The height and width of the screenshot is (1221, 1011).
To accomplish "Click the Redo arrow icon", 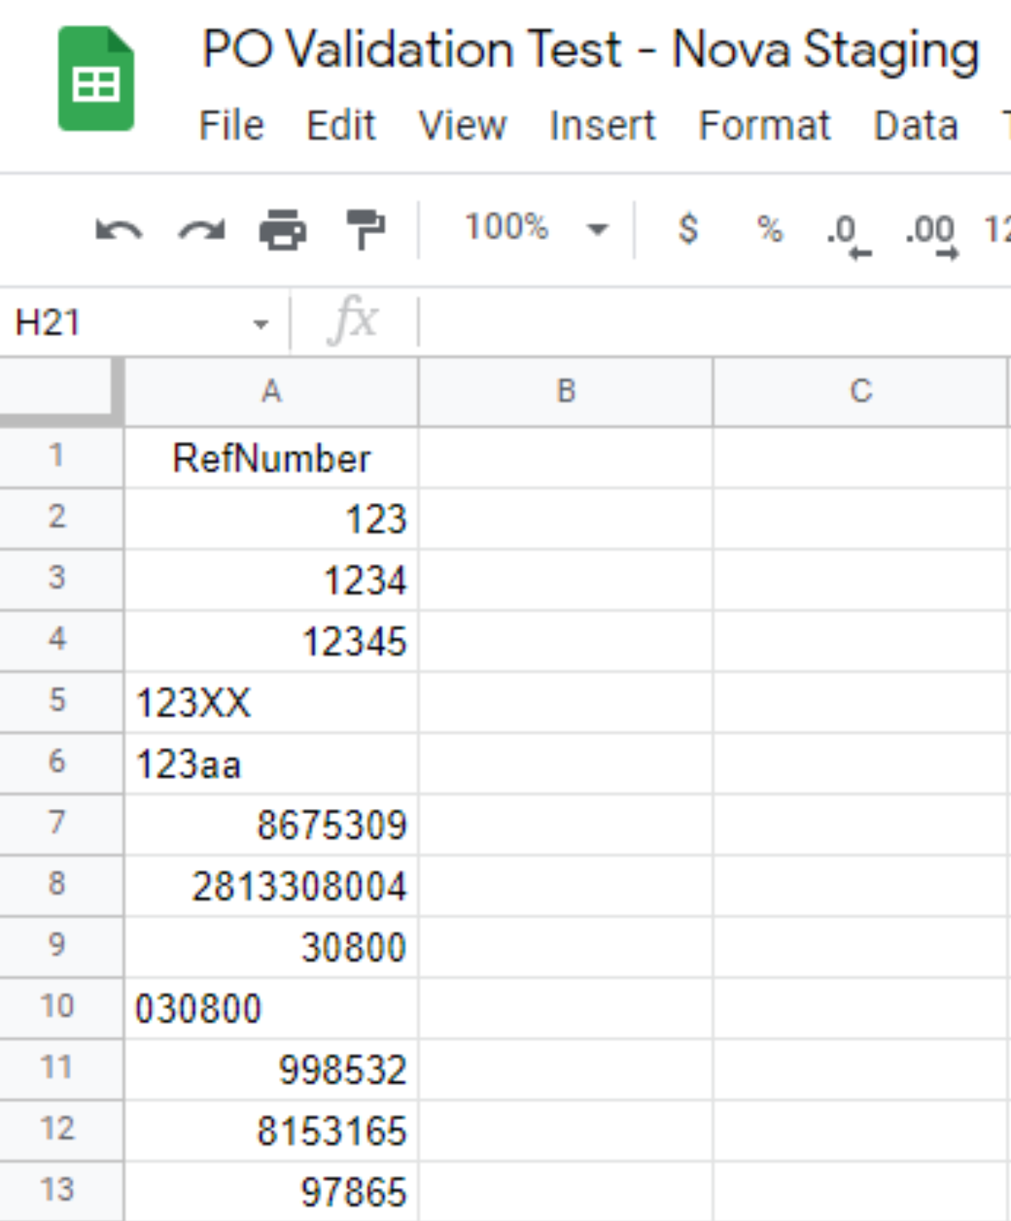I will click(202, 230).
